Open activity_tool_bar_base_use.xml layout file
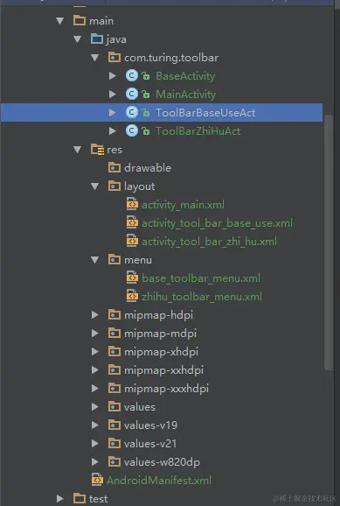340x506 pixels. point(217,223)
